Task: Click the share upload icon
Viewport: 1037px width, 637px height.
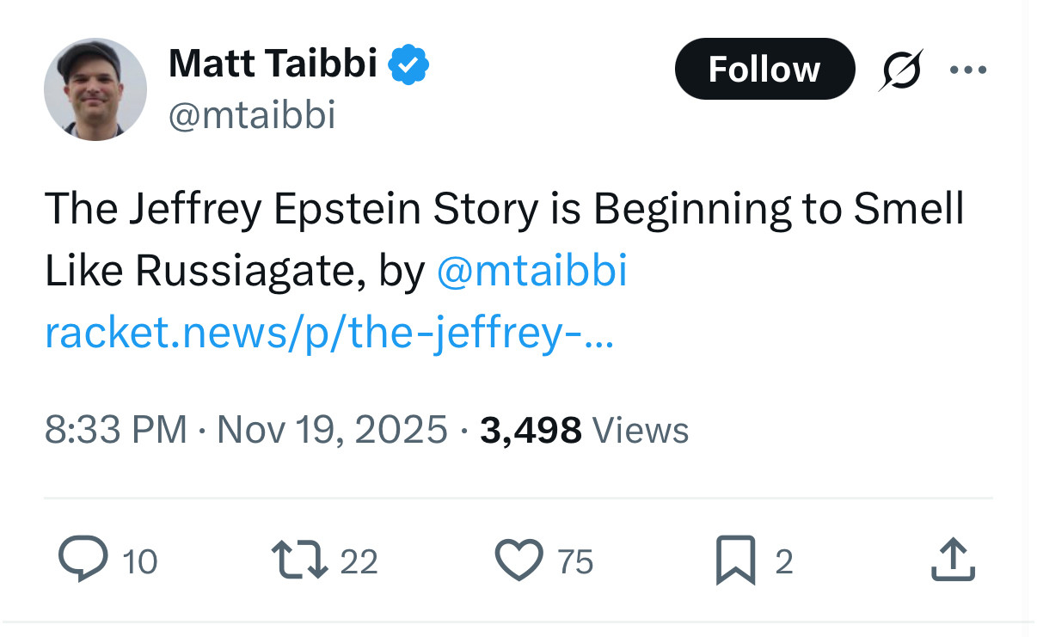Action: click(x=953, y=560)
